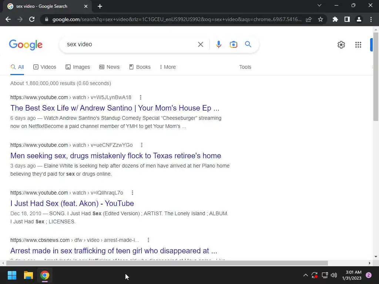Open options for Texas retiree result

(142, 145)
